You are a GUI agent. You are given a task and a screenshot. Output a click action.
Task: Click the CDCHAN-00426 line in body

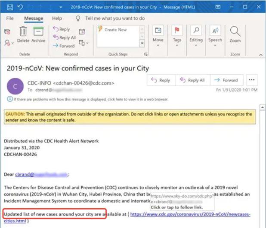tap(20, 154)
